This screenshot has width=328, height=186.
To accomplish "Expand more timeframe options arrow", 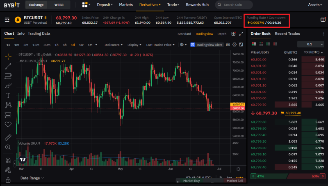I will coord(96,45).
